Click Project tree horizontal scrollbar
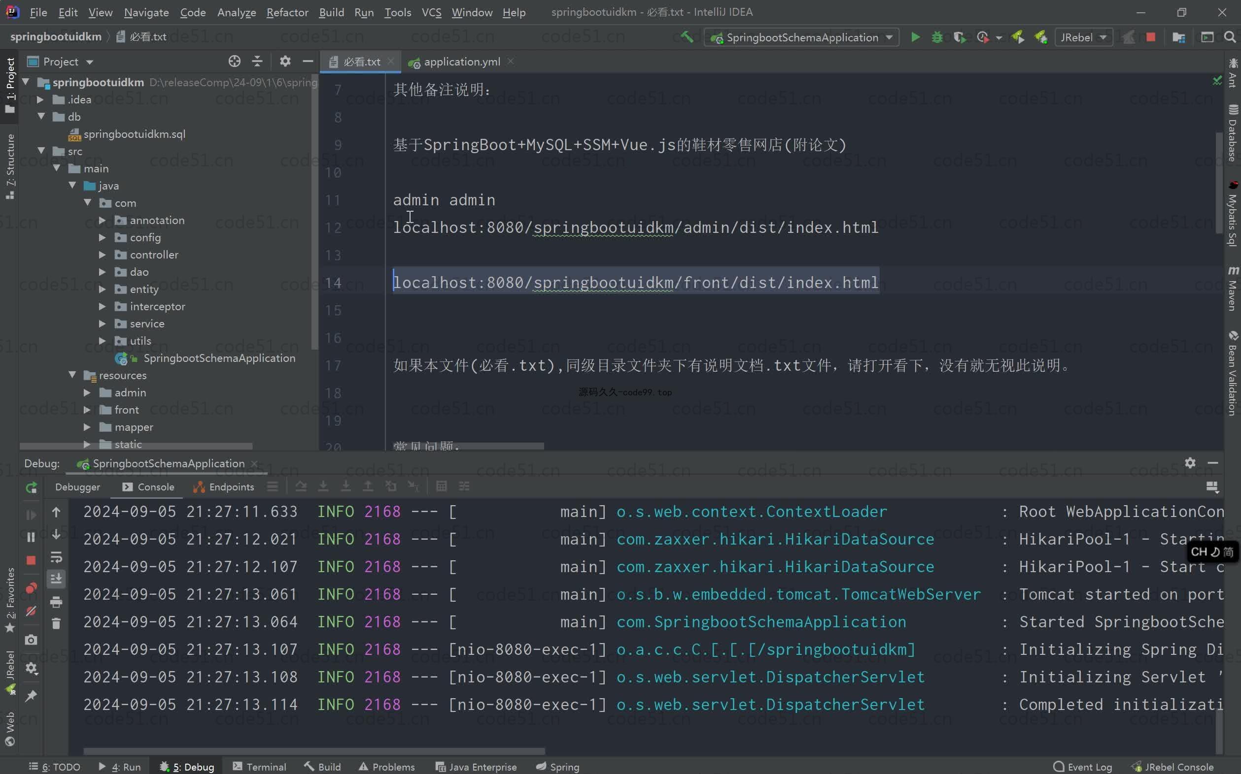This screenshot has width=1241, height=774. 137,446
